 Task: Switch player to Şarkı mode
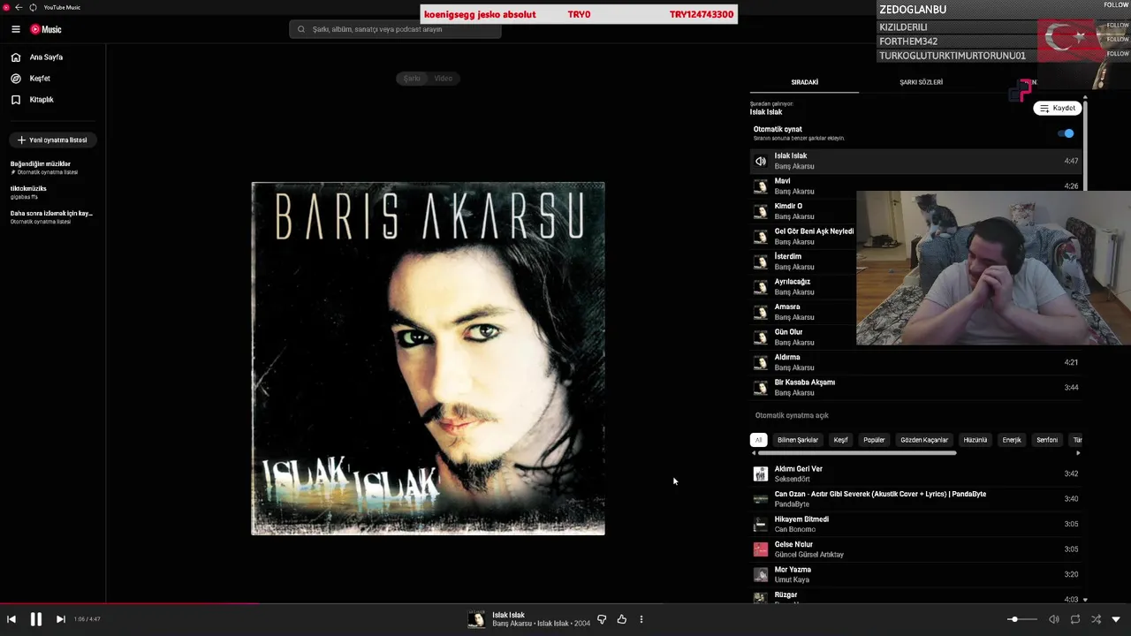(x=412, y=79)
